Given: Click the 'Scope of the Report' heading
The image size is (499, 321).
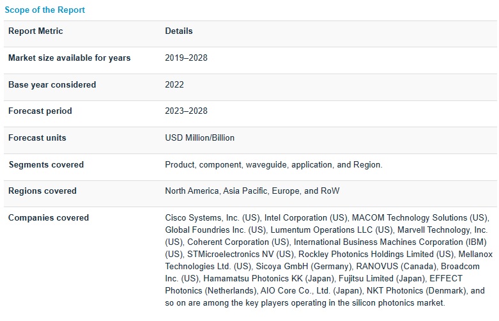Looking at the screenshot, I should coord(45,10).
